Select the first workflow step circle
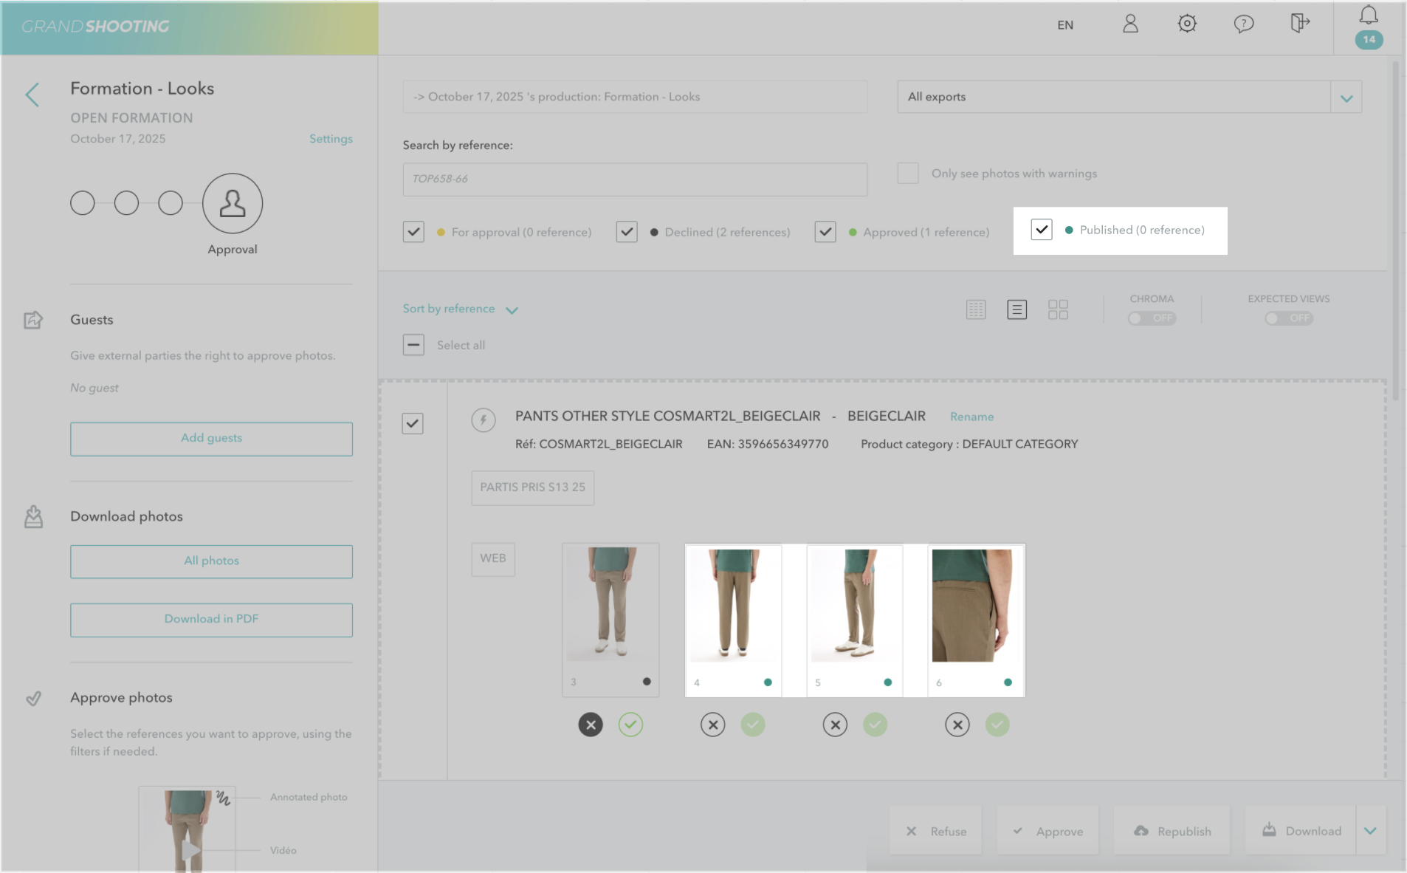The width and height of the screenshot is (1407, 873). (83, 203)
